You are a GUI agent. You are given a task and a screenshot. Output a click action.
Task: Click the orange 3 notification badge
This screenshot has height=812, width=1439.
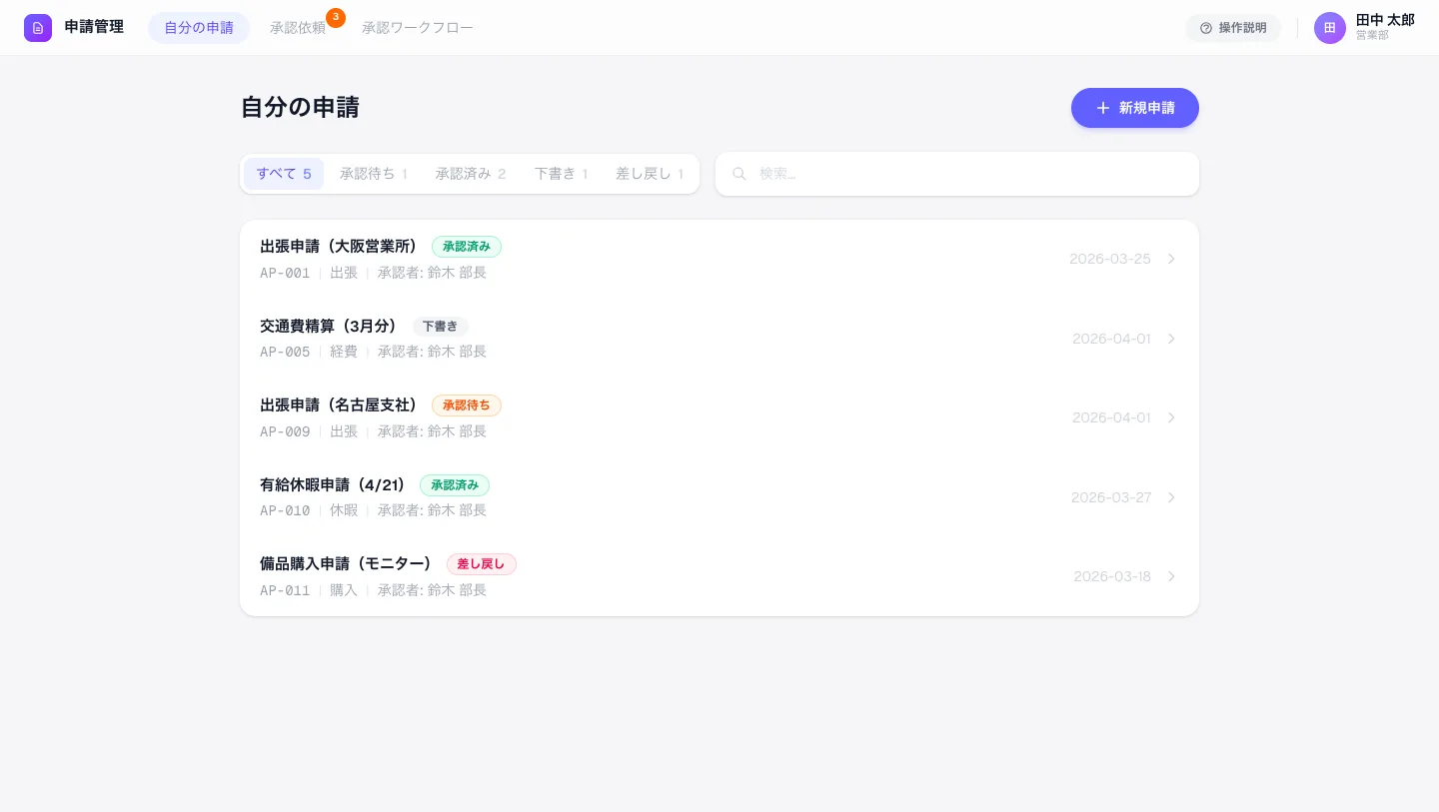pyautogui.click(x=336, y=17)
